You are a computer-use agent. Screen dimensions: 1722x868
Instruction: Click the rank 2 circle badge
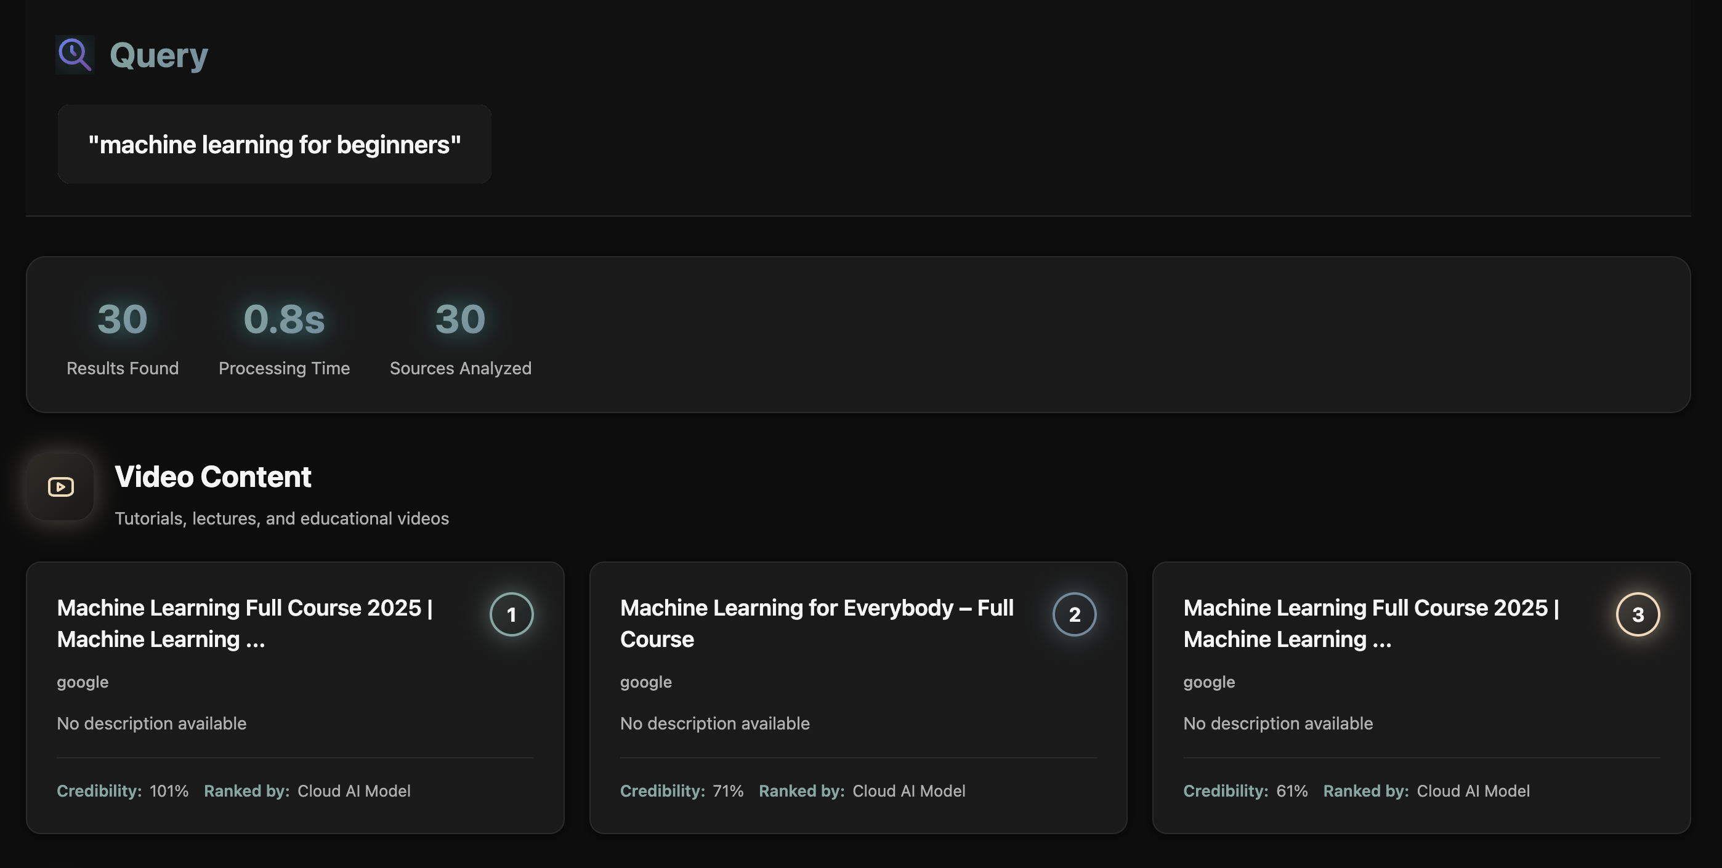tap(1074, 614)
